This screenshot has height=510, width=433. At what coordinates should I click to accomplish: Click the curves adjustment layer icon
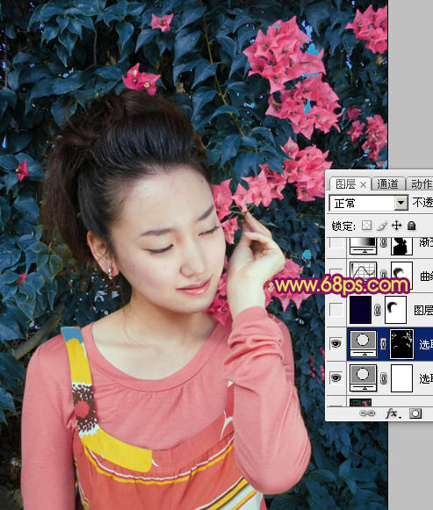coord(363,271)
